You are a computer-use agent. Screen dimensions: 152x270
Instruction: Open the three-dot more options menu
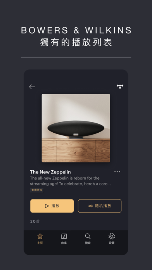(117, 172)
